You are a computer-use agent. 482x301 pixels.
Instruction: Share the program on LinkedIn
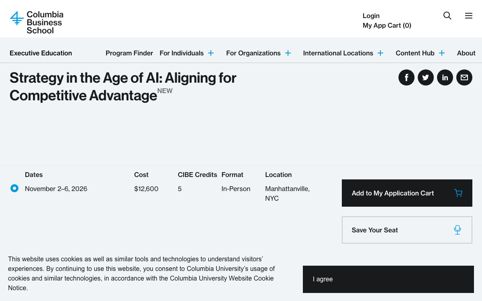tap(445, 77)
